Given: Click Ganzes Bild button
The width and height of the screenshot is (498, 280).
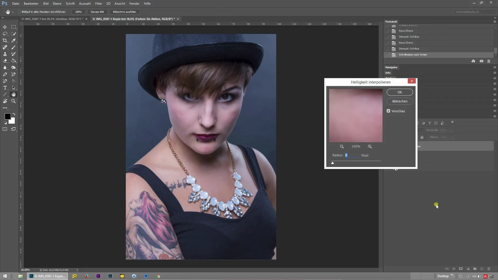Looking at the screenshot, I should 97,12.
